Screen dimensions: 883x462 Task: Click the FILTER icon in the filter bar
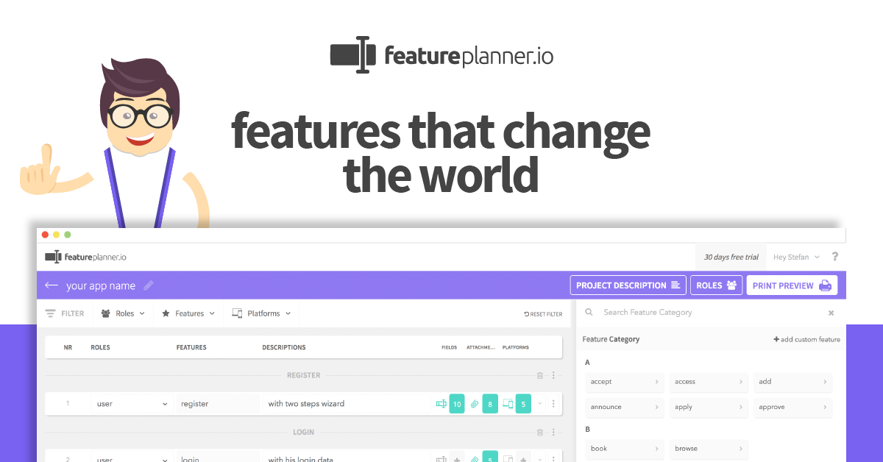(x=50, y=313)
